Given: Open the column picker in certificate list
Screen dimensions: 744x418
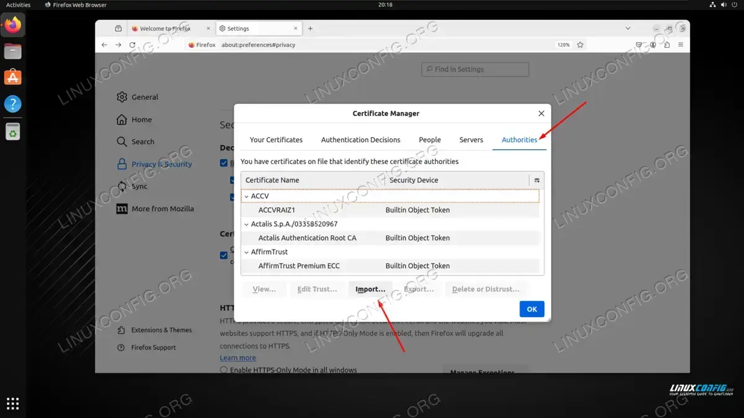Looking at the screenshot, I should [537, 180].
